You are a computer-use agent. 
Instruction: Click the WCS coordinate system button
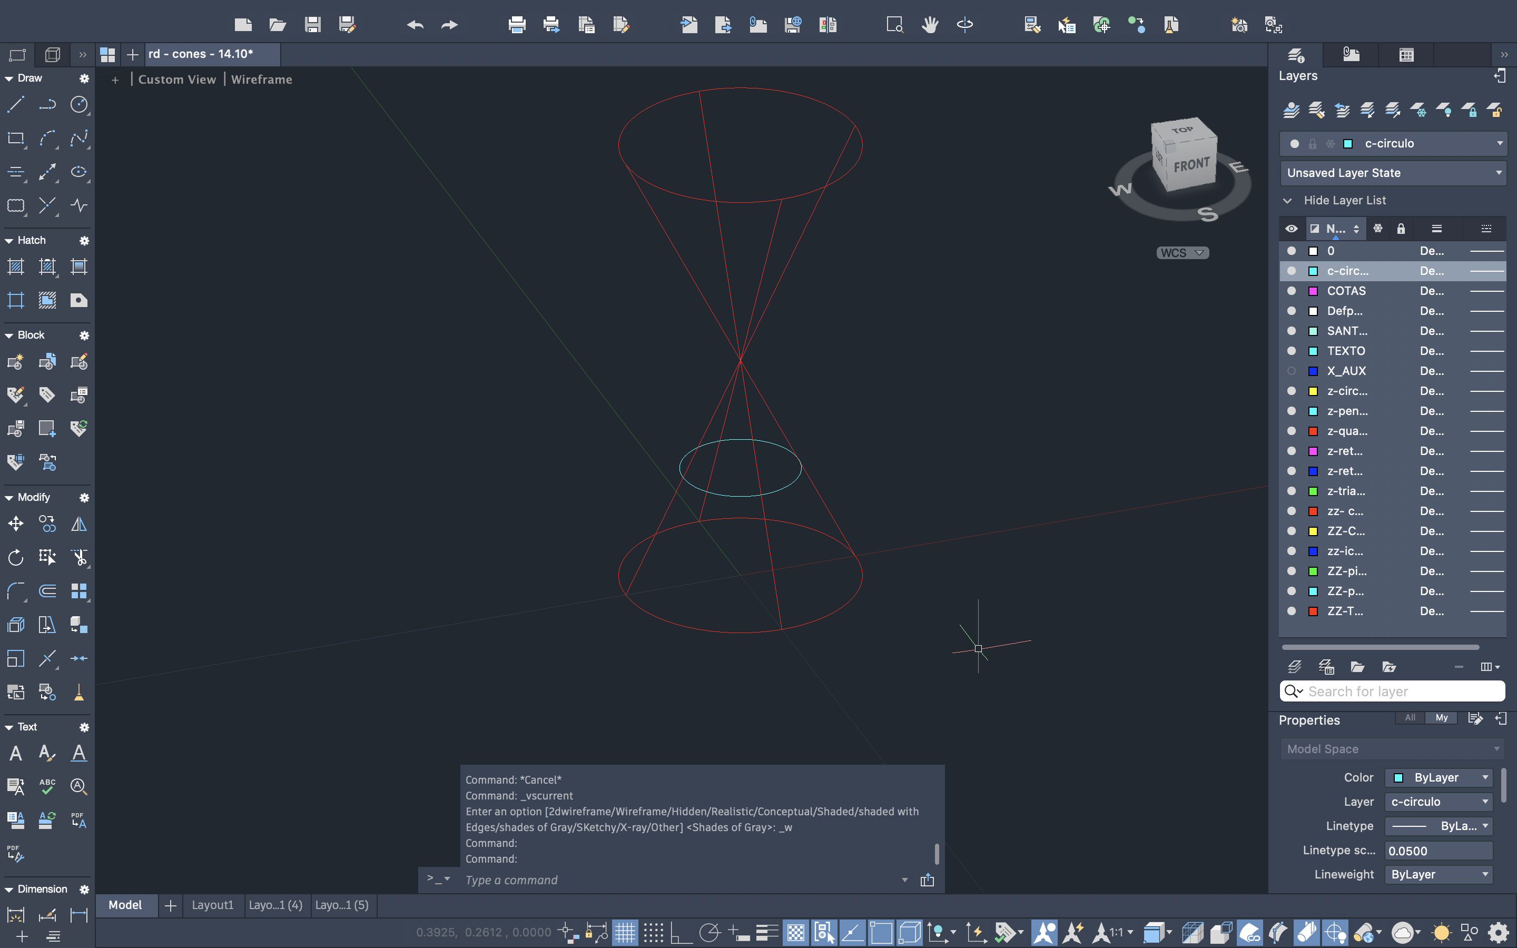click(x=1181, y=253)
